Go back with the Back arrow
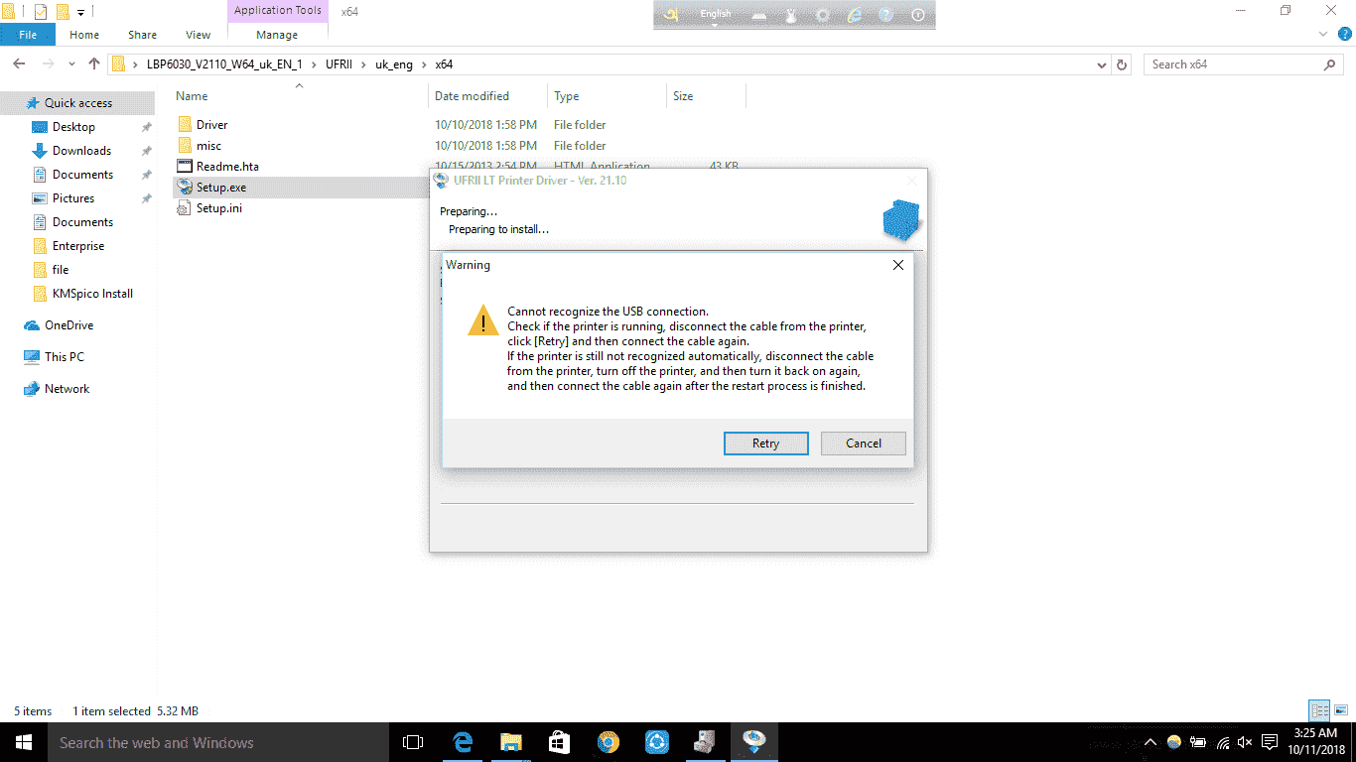The image size is (1356, 762). [x=19, y=64]
